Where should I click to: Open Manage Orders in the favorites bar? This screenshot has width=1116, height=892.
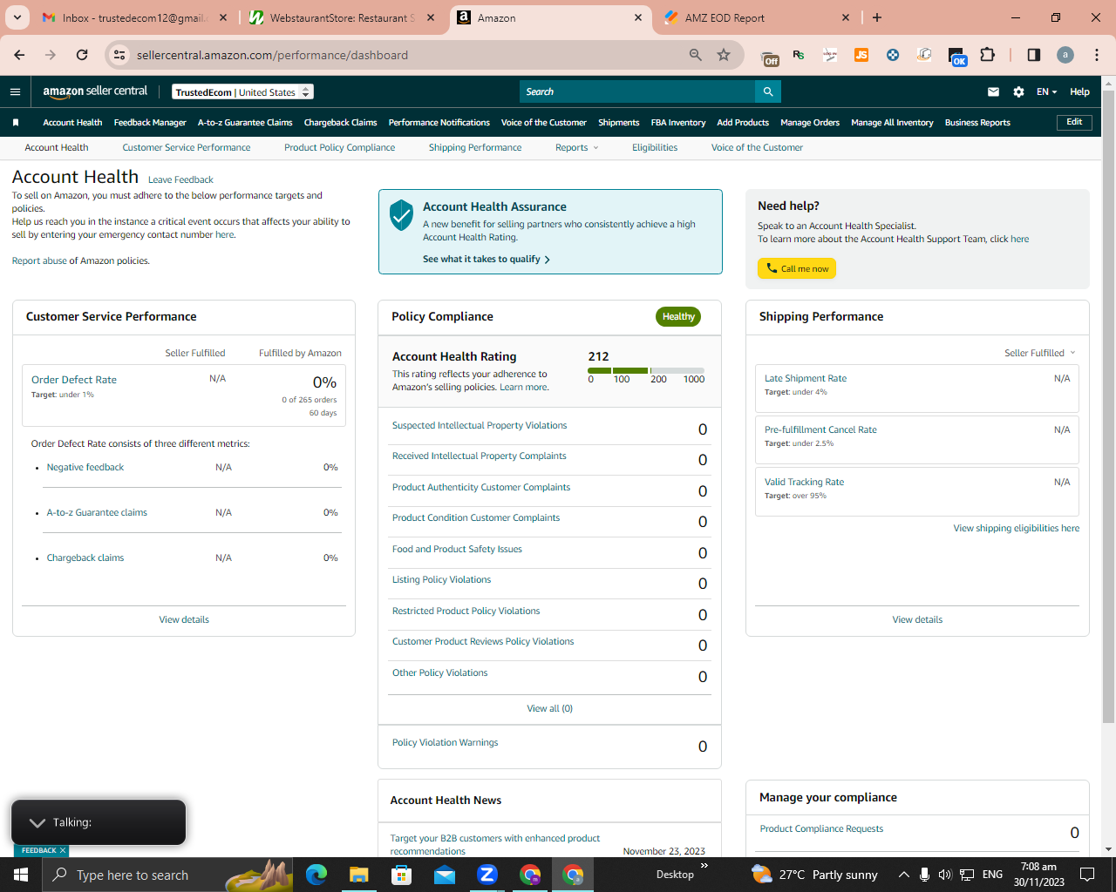pos(810,123)
